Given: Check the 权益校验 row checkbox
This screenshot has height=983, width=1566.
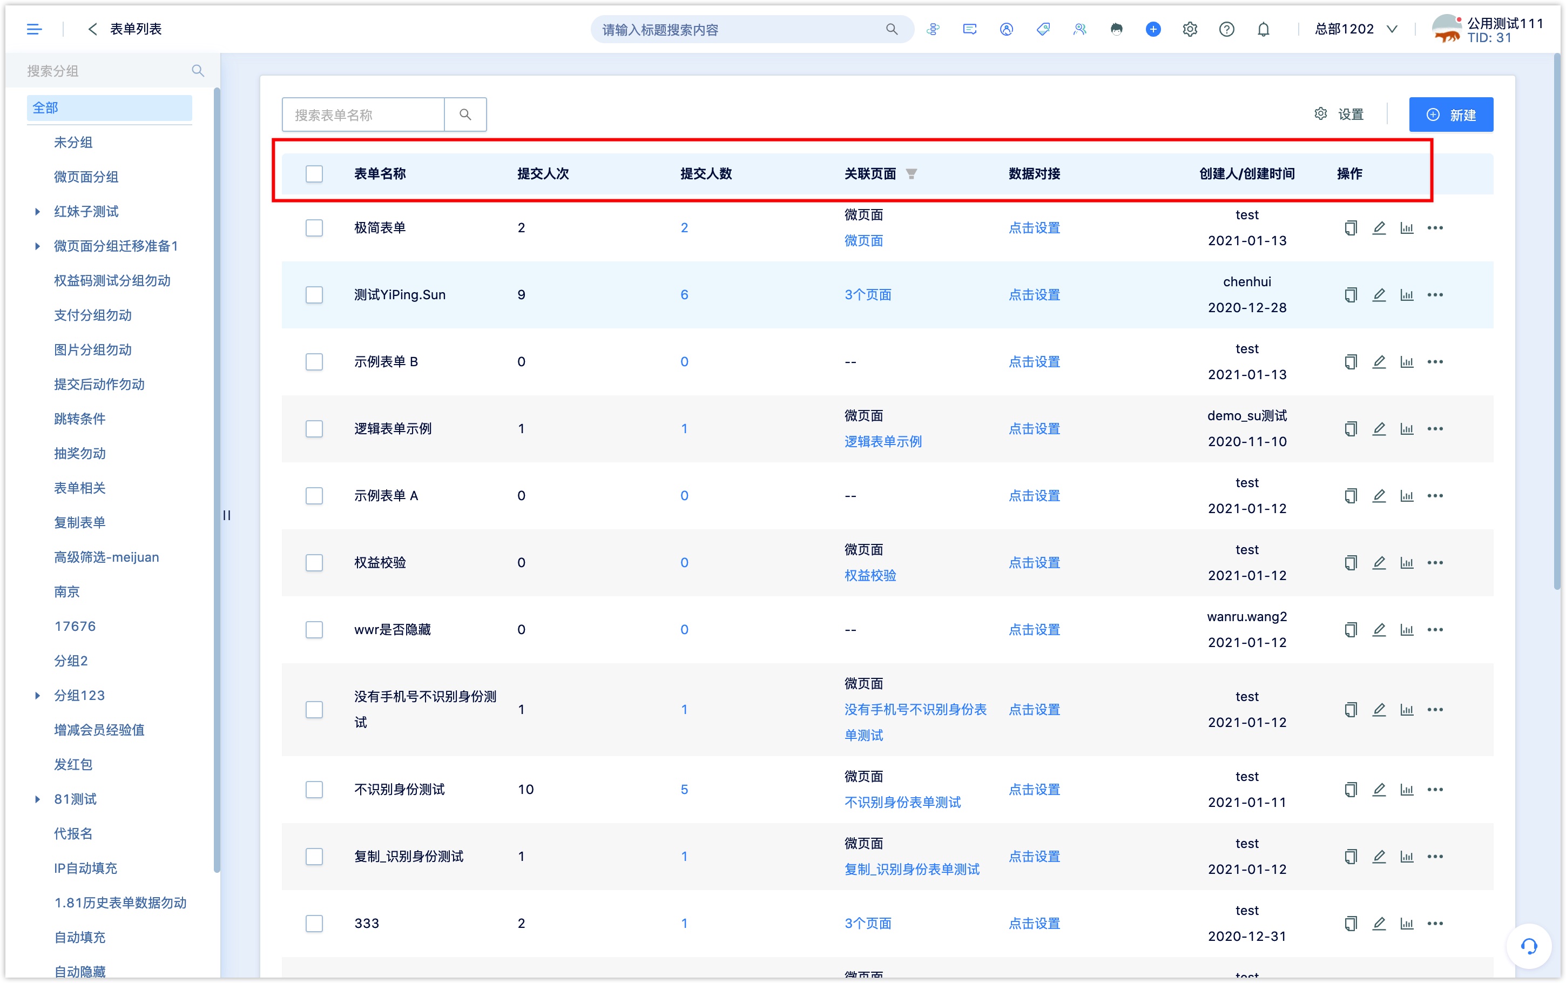Looking at the screenshot, I should click(314, 562).
